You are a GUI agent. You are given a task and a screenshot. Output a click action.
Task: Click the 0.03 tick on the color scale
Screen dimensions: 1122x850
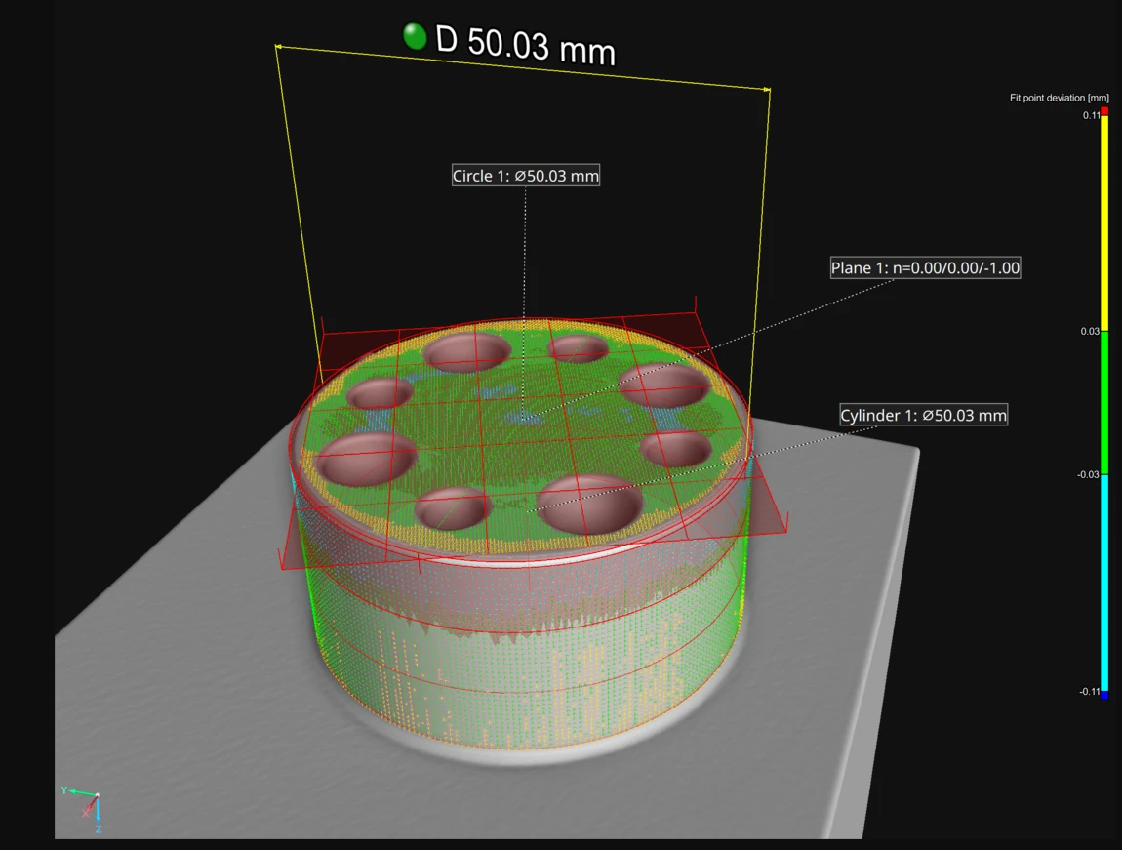(x=1089, y=331)
